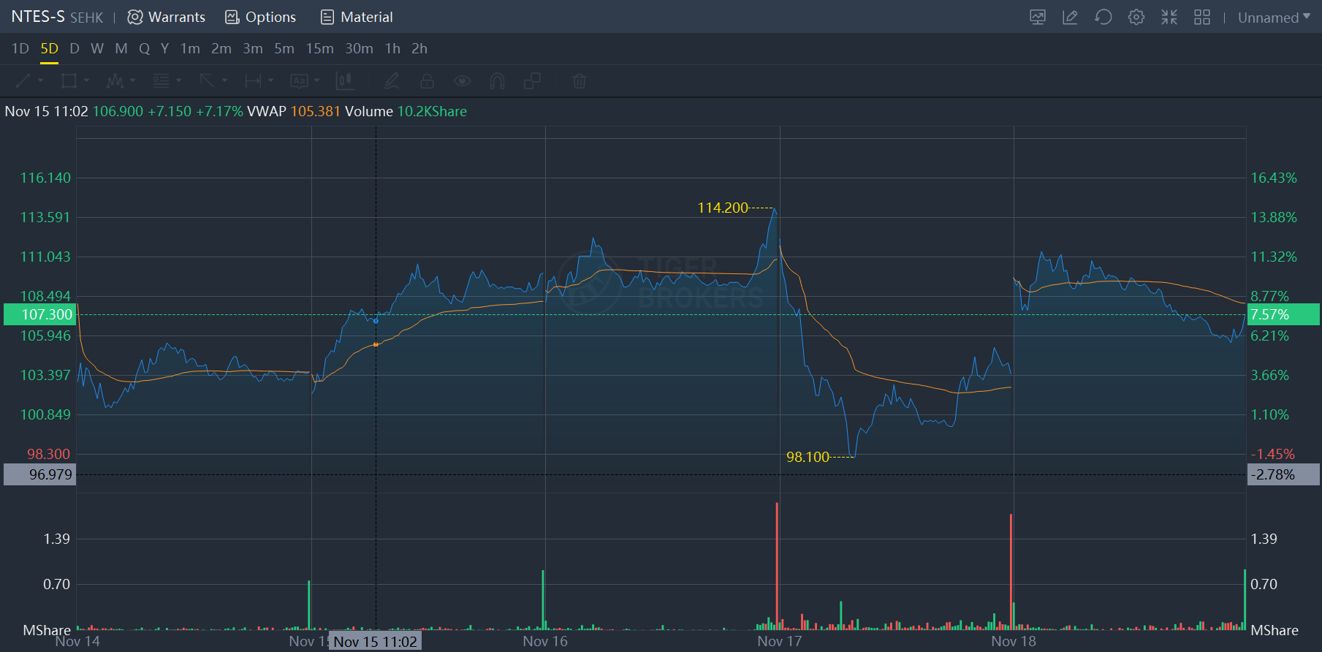
Task: Click the candlestick chart tool icon
Action: [344, 80]
